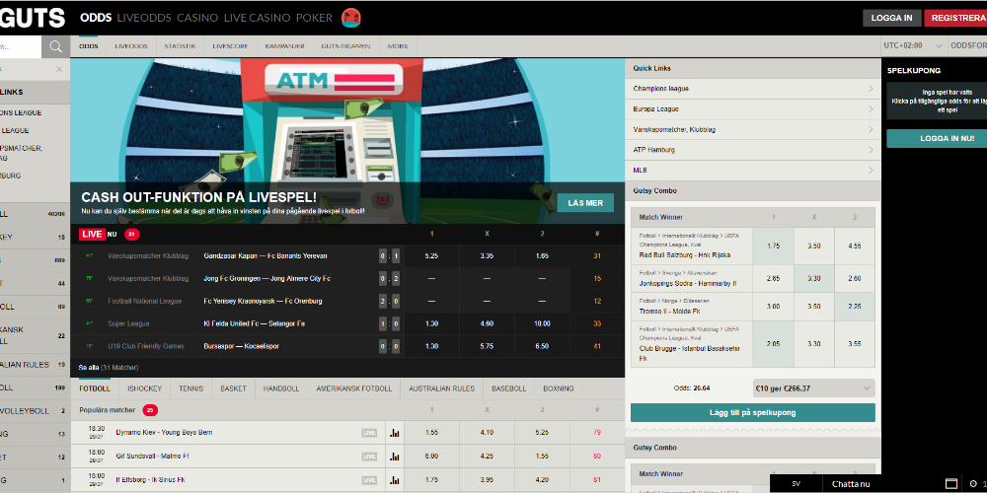Click inside the search input field
Screen dimensions: 987x493
click(x=21, y=46)
